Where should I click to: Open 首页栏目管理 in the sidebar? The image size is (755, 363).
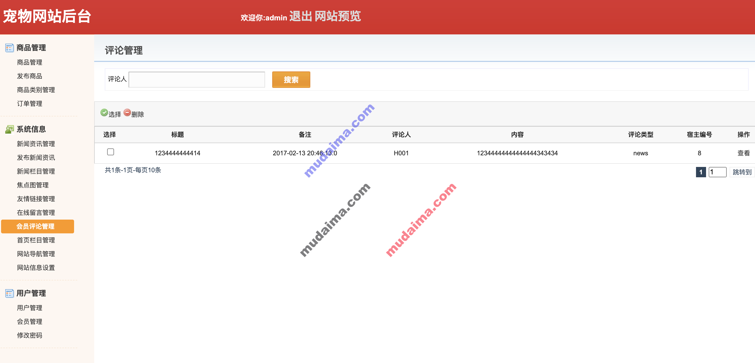36,241
